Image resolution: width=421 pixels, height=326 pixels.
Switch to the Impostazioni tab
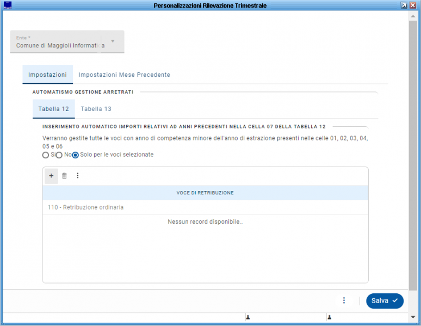click(47, 75)
